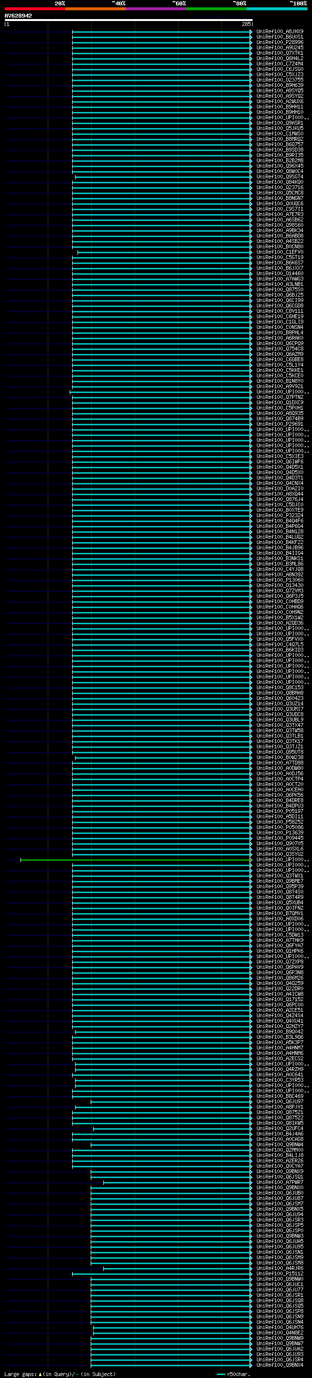This screenshot has height=1378, width=312.
Task: Select hit label UniRef100_P29691
Action: pyautogui.click(x=280, y=424)
